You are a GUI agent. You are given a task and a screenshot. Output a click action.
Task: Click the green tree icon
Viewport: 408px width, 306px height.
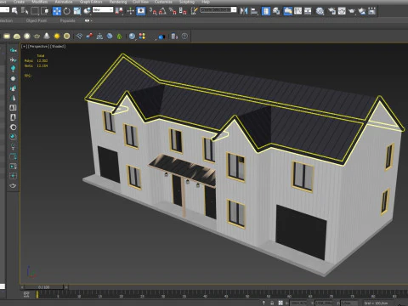[120, 37]
